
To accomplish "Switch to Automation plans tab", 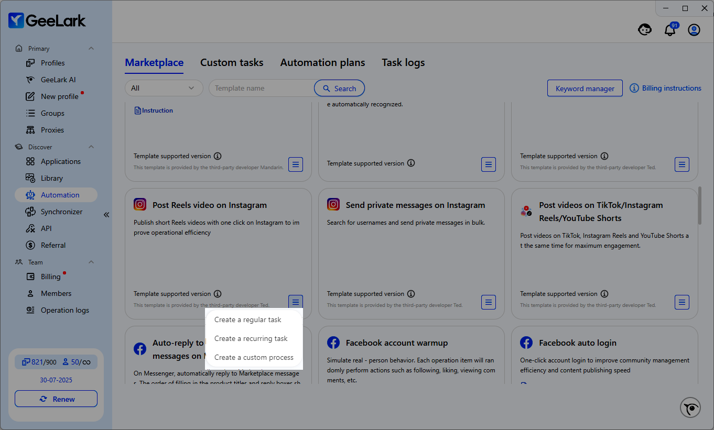I will pyautogui.click(x=322, y=62).
